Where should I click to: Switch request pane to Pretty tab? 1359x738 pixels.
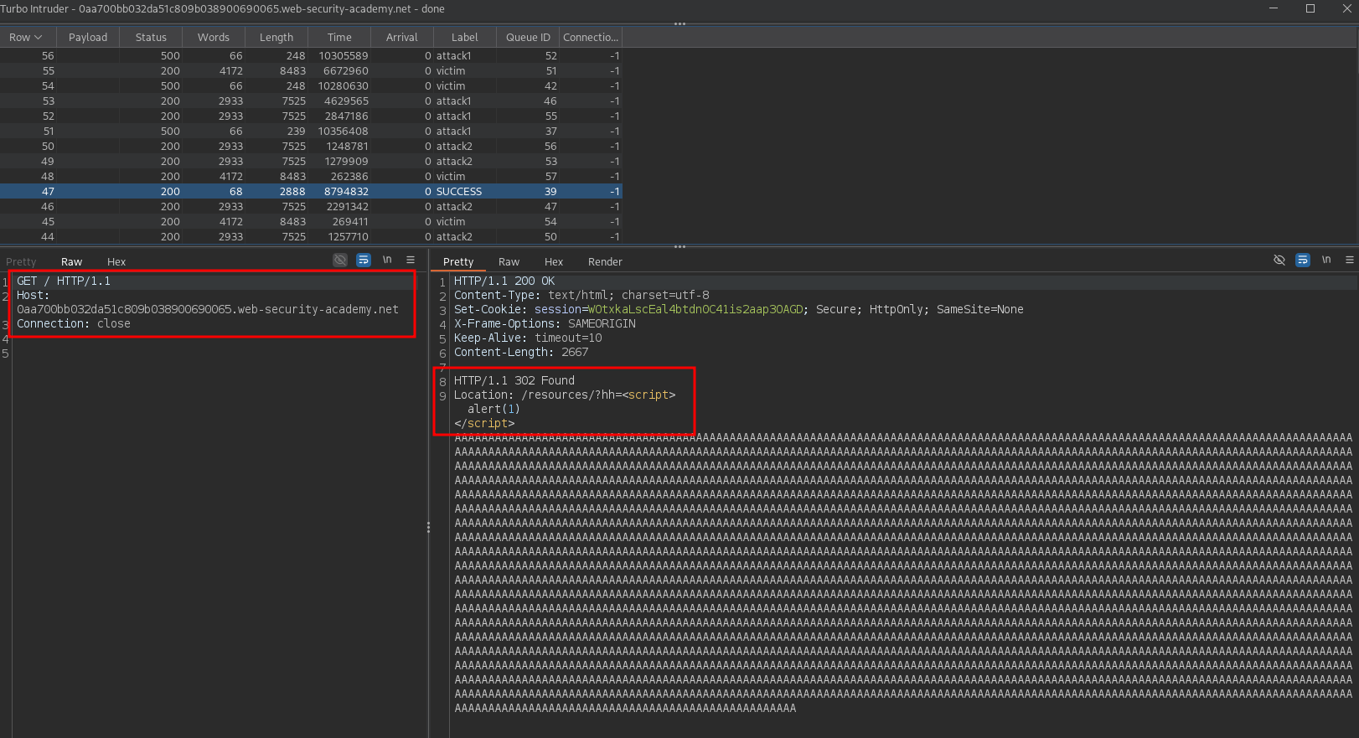tap(21, 262)
